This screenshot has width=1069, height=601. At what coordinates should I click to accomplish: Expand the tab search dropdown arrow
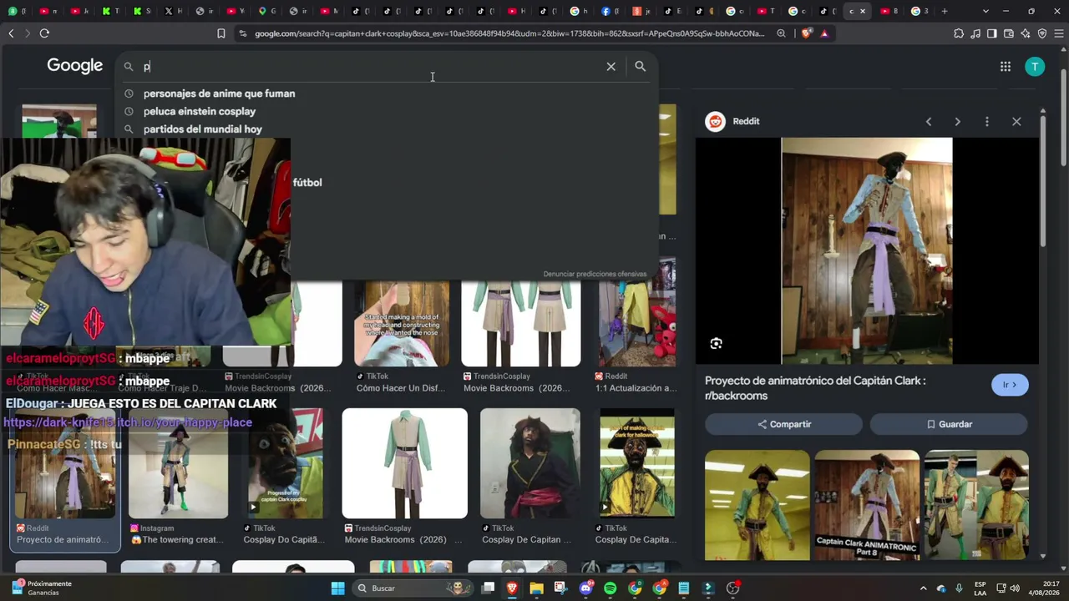coord(985,11)
